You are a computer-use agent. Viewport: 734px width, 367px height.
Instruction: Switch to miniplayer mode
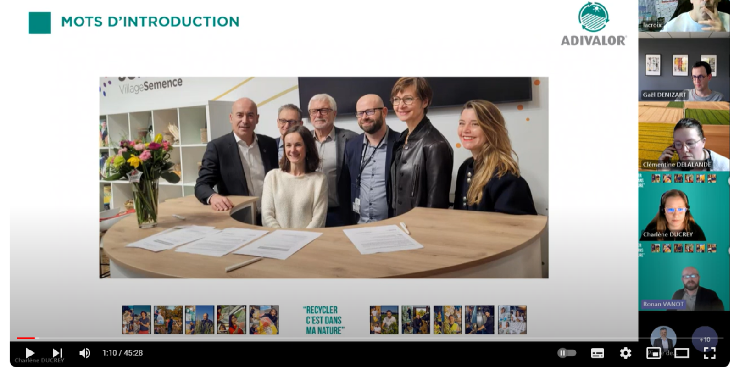[653, 353]
